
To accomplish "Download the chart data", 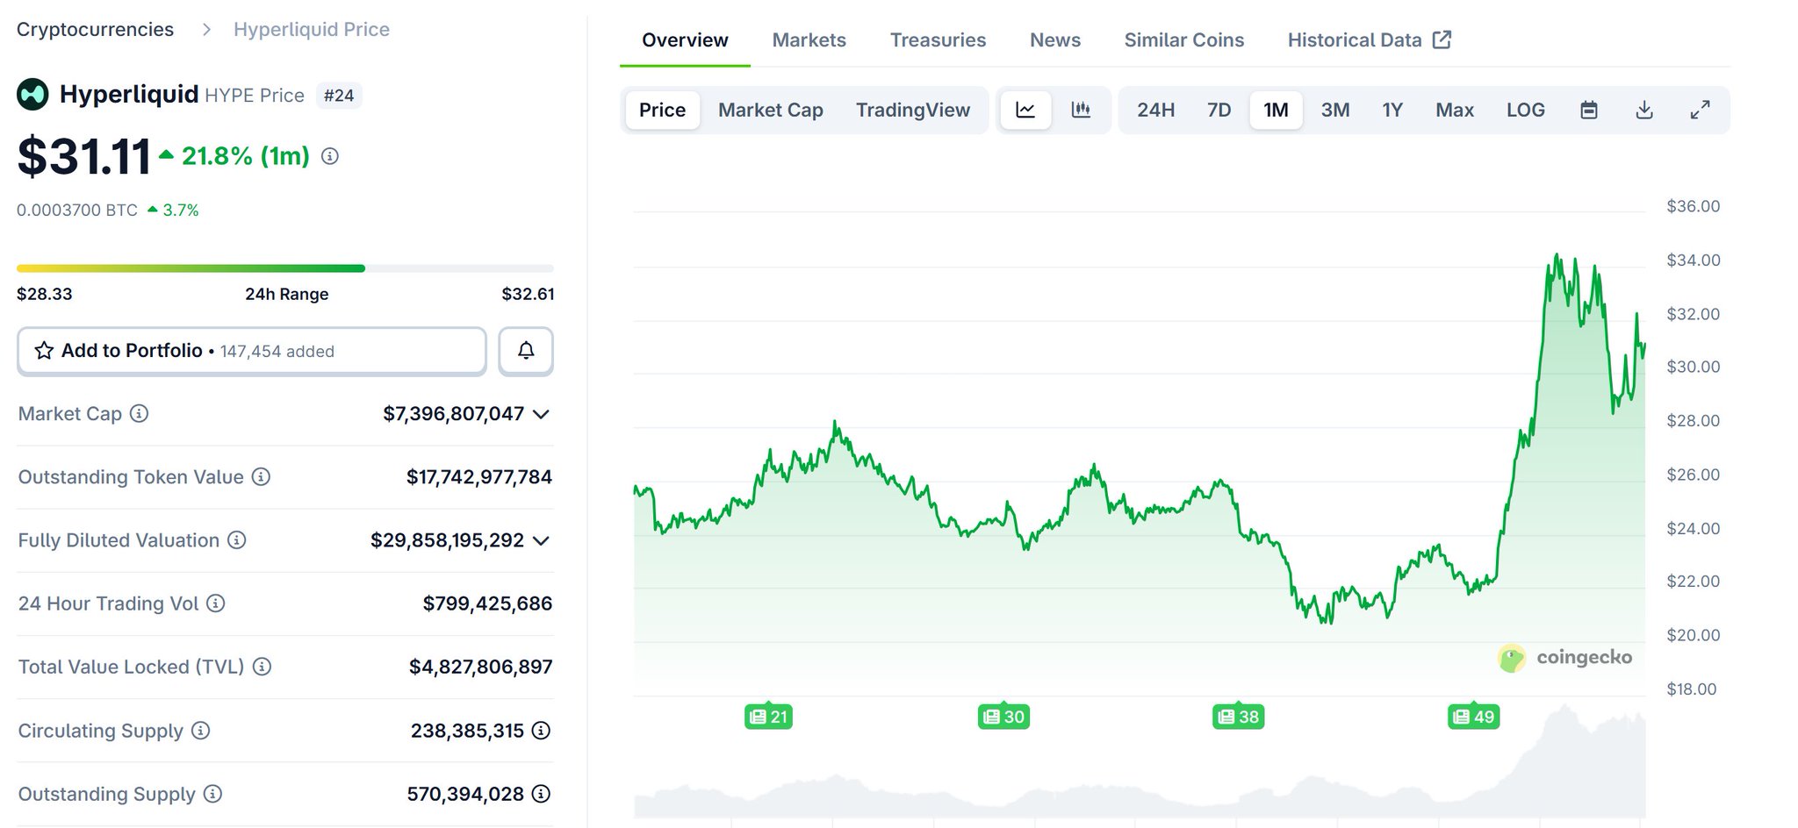I will click(x=1644, y=111).
